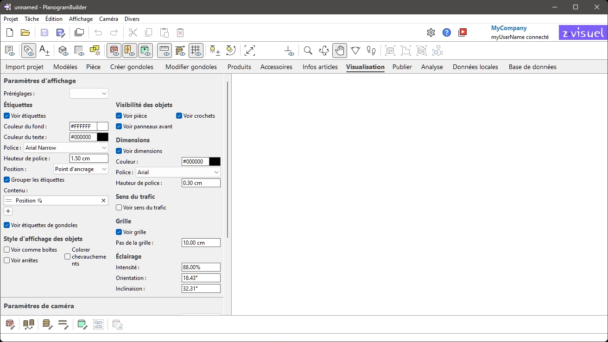Open the Arial Narrow label font dropdown
Screen dimensions: 608x342
coord(65,148)
